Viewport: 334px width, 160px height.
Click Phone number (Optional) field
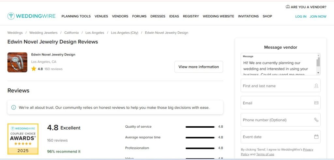point(281,120)
